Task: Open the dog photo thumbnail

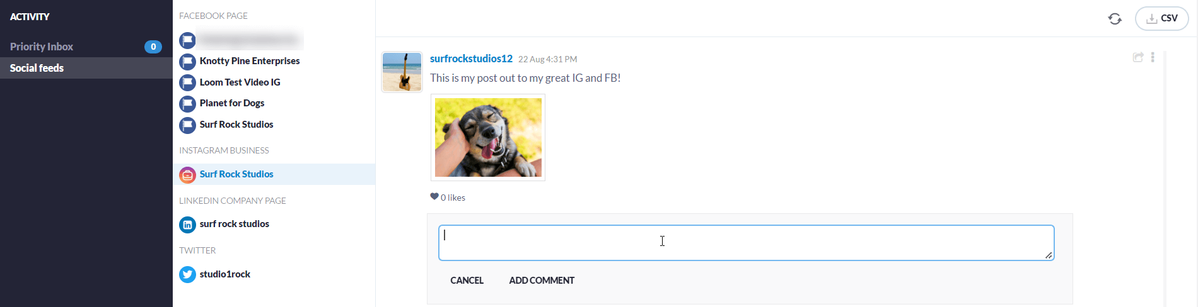Action: 488,138
